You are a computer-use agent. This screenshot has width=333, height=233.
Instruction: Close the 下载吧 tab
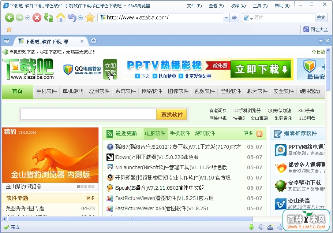point(82,41)
